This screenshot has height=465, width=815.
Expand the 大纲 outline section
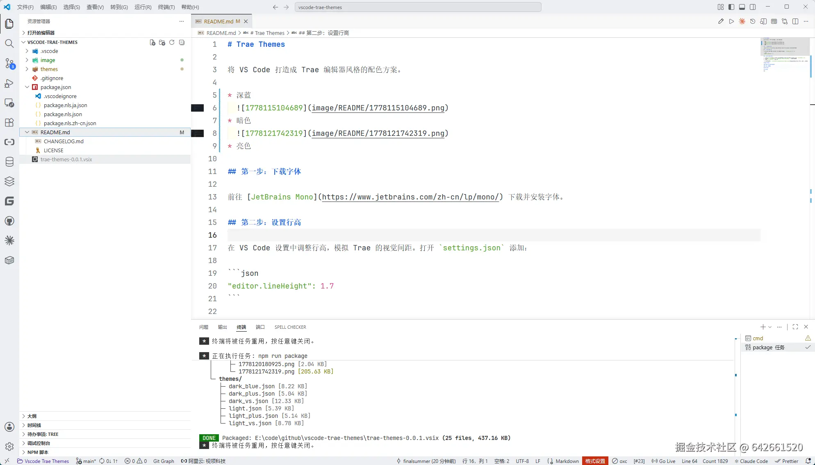pos(105,416)
